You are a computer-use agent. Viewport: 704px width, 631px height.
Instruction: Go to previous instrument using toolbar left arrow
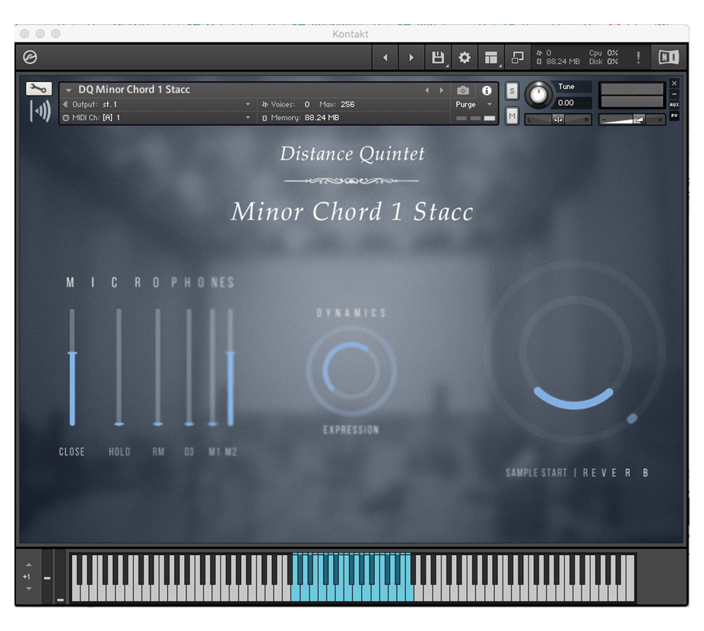[x=385, y=58]
